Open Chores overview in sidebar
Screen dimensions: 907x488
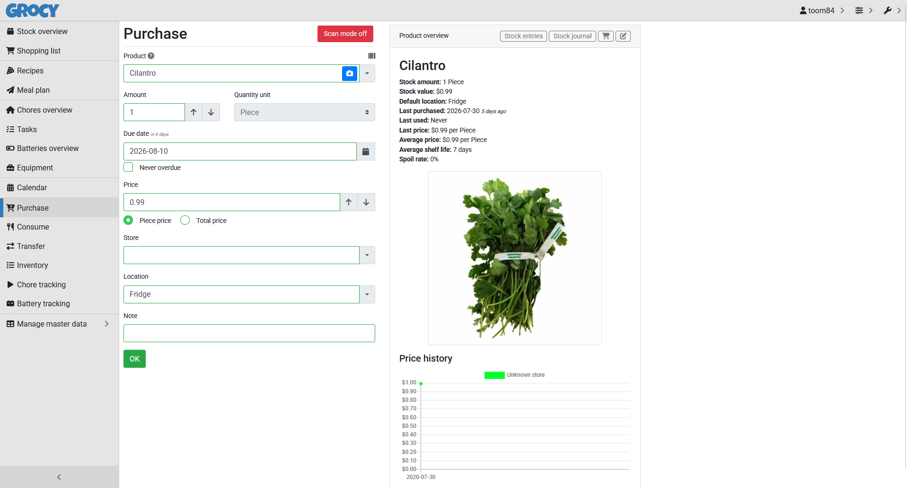(59, 110)
